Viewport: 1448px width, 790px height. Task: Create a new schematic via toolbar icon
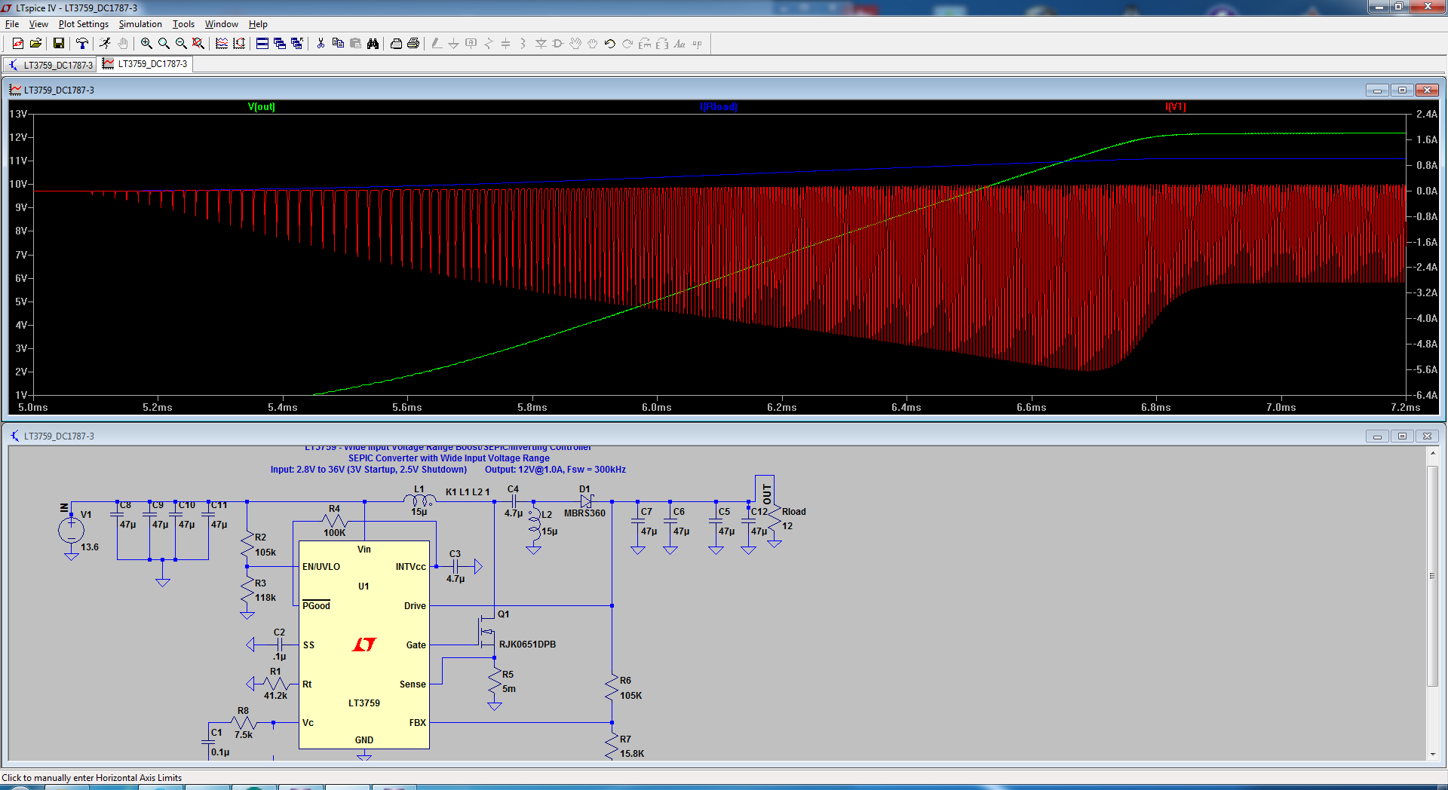click(18, 44)
